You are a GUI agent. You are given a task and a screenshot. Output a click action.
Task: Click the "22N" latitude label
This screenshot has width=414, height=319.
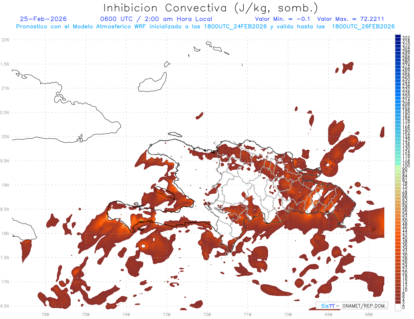(x=6, y=40)
